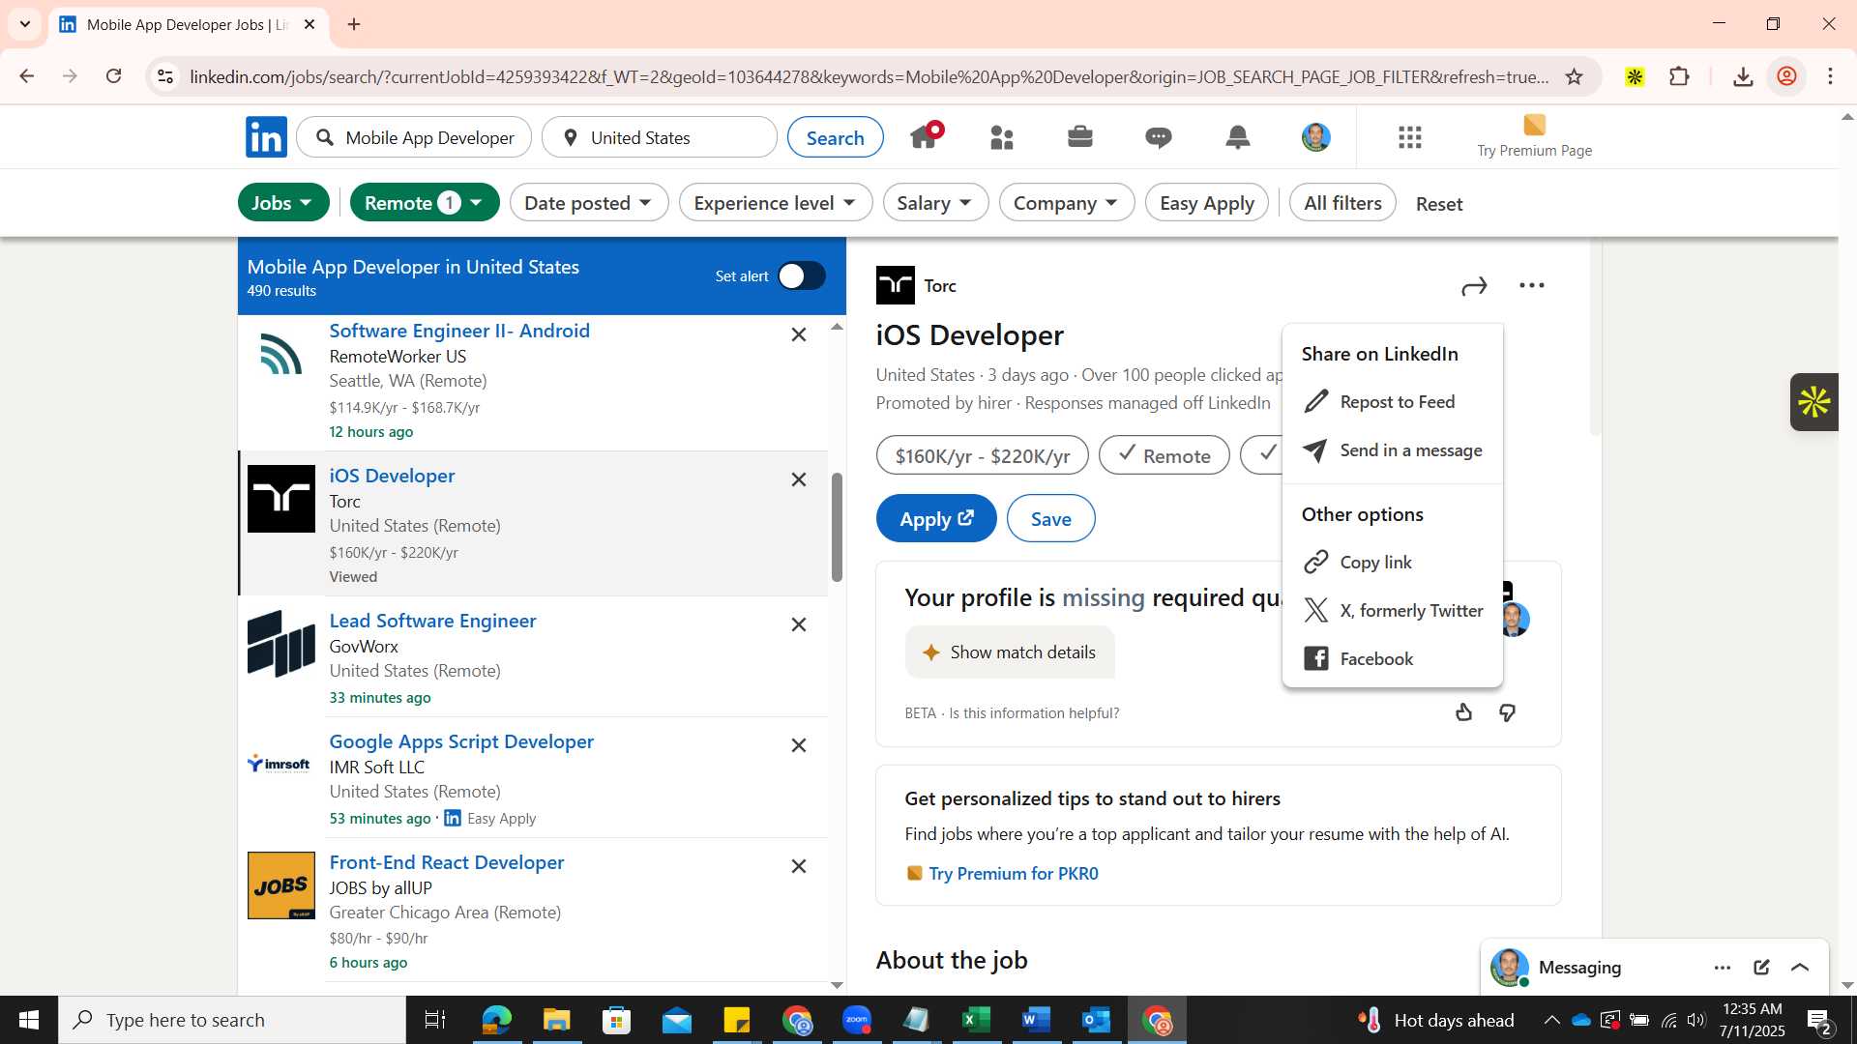The image size is (1857, 1044).
Task: Click thumbs down on match information
Action: pyautogui.click(x=1508, y=712)
